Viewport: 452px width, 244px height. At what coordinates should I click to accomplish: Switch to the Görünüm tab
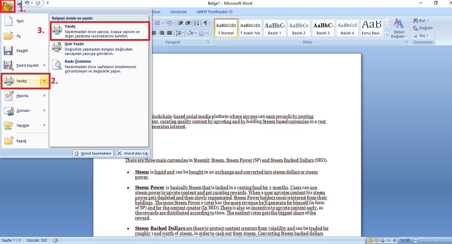pos(178,12)
